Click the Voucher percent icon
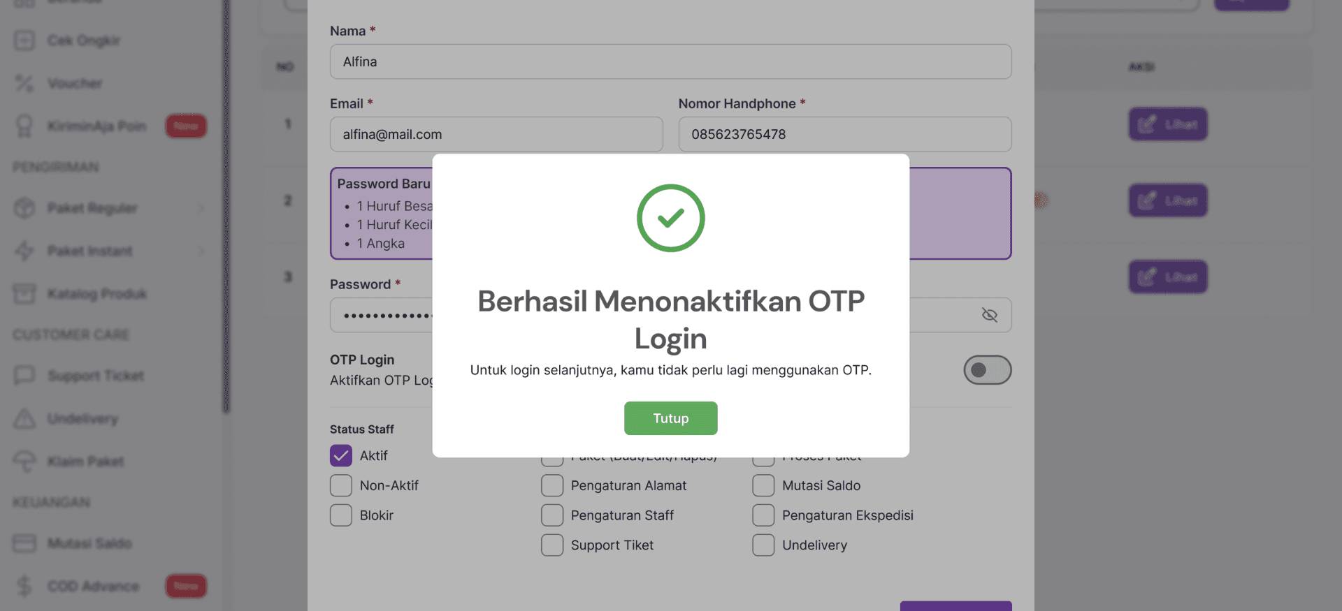Screen dimensions: 1342x611 (24, 83)
